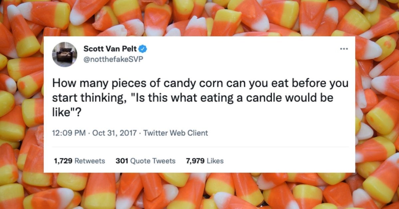
Task: Click the Oct 31, 2017 date
Action: [114, 133]
